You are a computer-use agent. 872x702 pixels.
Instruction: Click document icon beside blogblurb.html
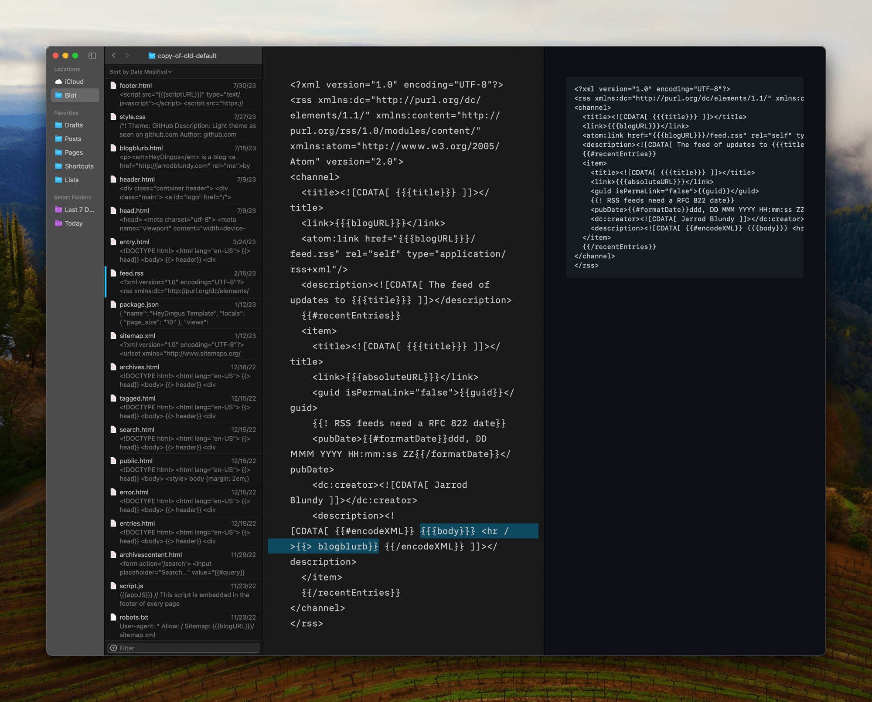click(113, 148)
